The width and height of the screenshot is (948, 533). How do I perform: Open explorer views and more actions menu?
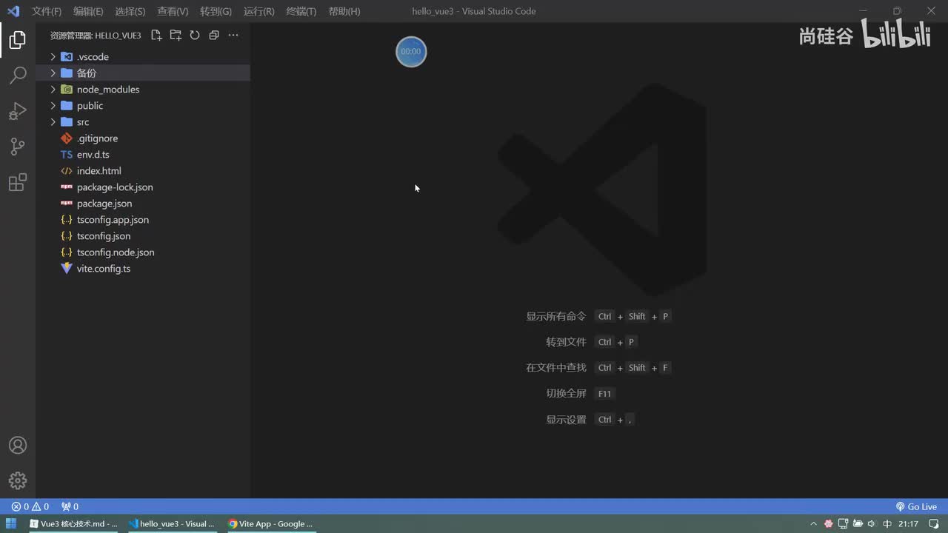pos(233,35)
